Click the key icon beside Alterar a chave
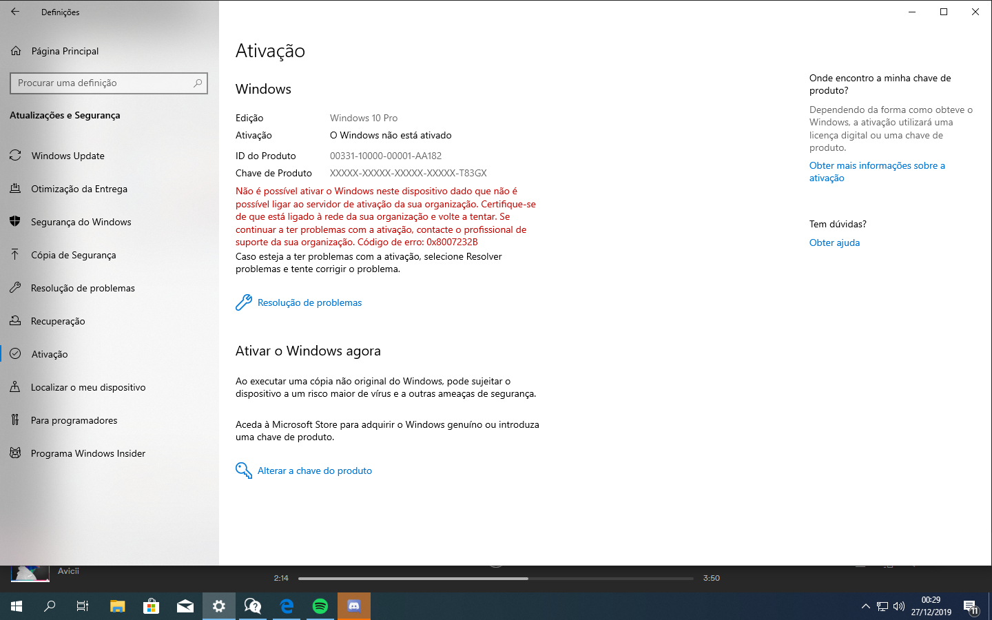Screen dimensions: 992x620 coord(244,471)
